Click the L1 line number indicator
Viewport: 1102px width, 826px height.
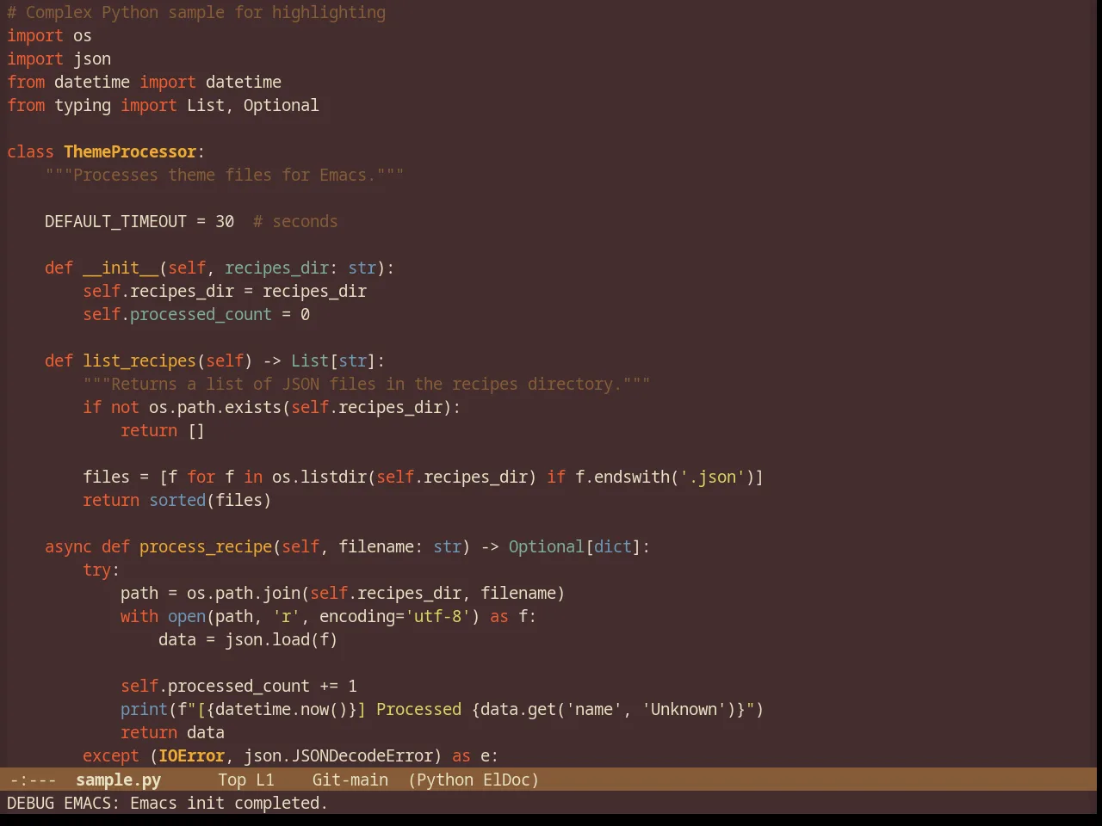click(264, 780)
